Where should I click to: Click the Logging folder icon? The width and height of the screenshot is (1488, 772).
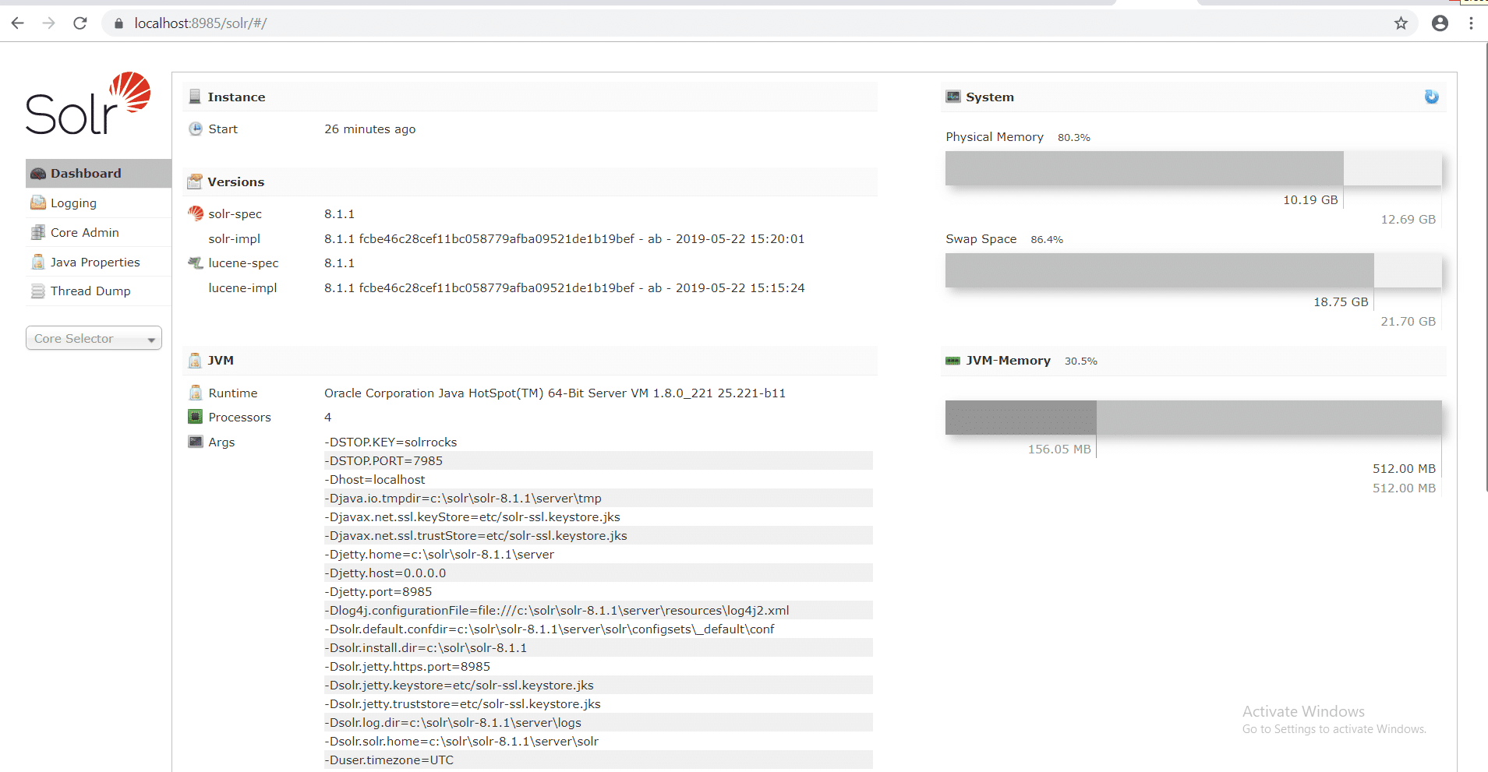(38, 203)
